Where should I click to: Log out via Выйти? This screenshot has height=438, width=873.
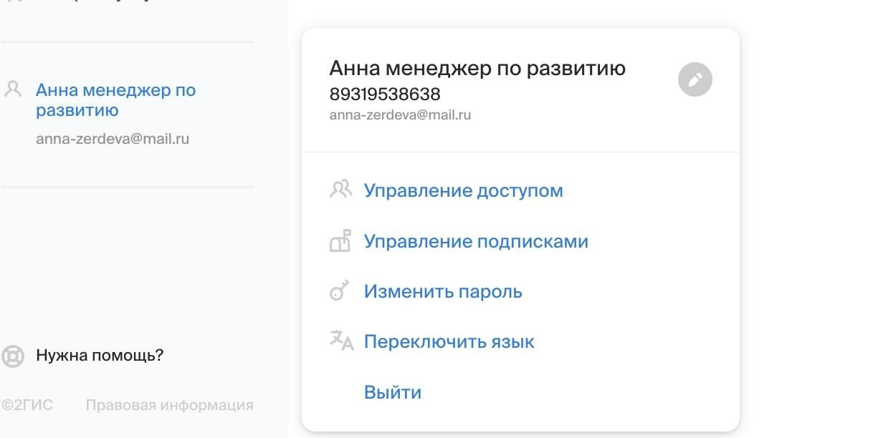point(393,392)
